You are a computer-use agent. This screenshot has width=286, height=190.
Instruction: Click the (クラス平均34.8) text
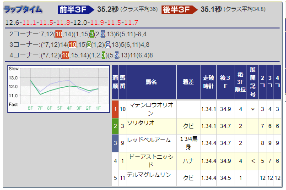[x=245, y=9]
